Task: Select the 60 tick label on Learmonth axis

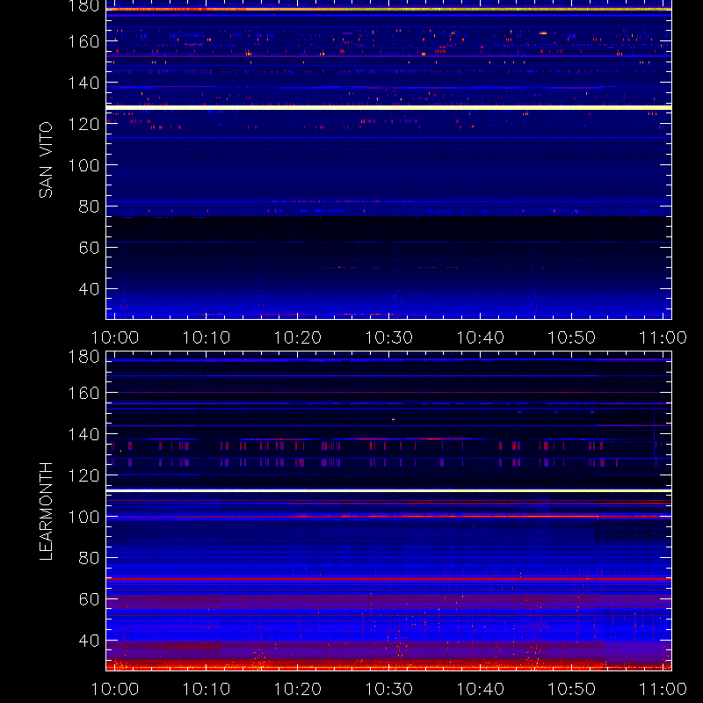Action: tap(89, 599)
